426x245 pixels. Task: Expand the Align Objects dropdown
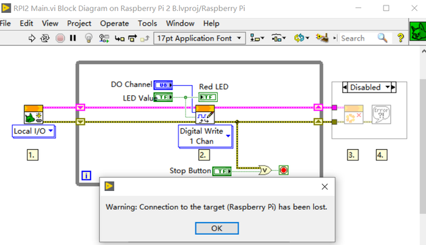(x=257, y=38)
